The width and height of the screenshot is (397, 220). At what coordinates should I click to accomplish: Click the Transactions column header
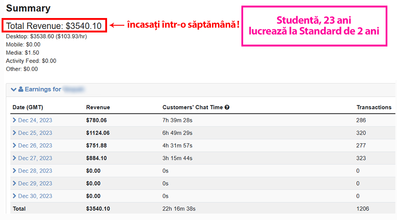(x=374, y=107)
